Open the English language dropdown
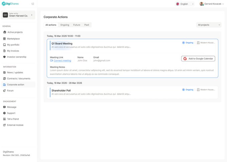This screenshot has height=162, width=227. click(185, 4)
